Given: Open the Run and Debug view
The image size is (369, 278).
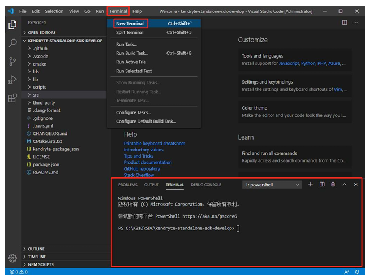Looking at the screenshot, I should (x=12, y=80).
